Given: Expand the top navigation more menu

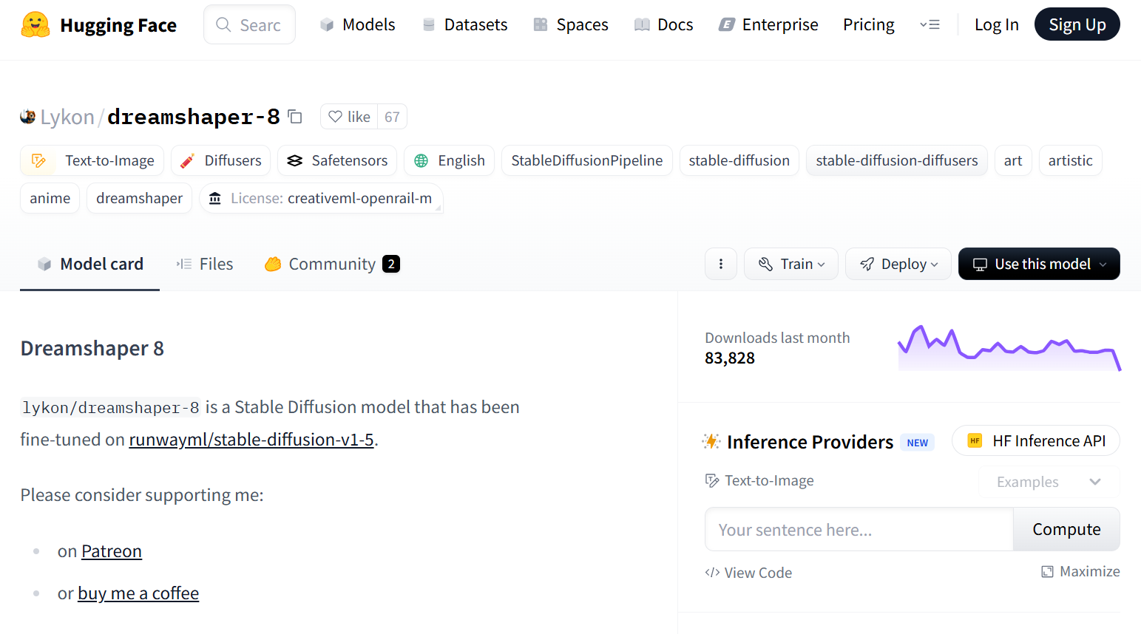Looking at the screenshot, I should click(930, 25).
